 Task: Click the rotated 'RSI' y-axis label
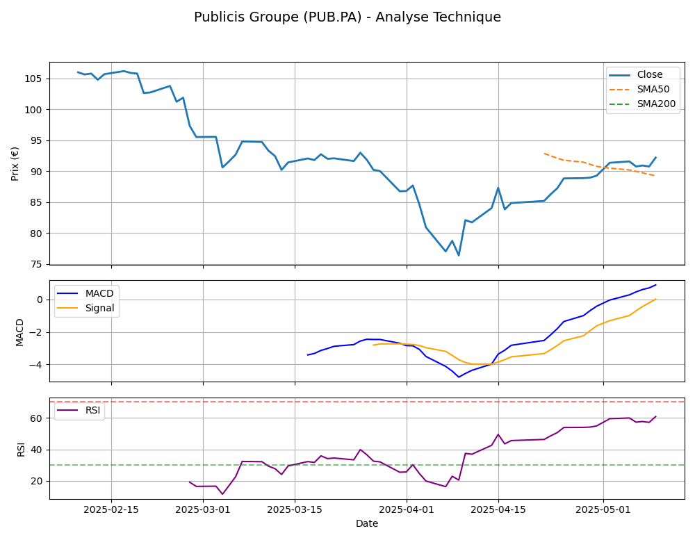click(x=21, y=449)
